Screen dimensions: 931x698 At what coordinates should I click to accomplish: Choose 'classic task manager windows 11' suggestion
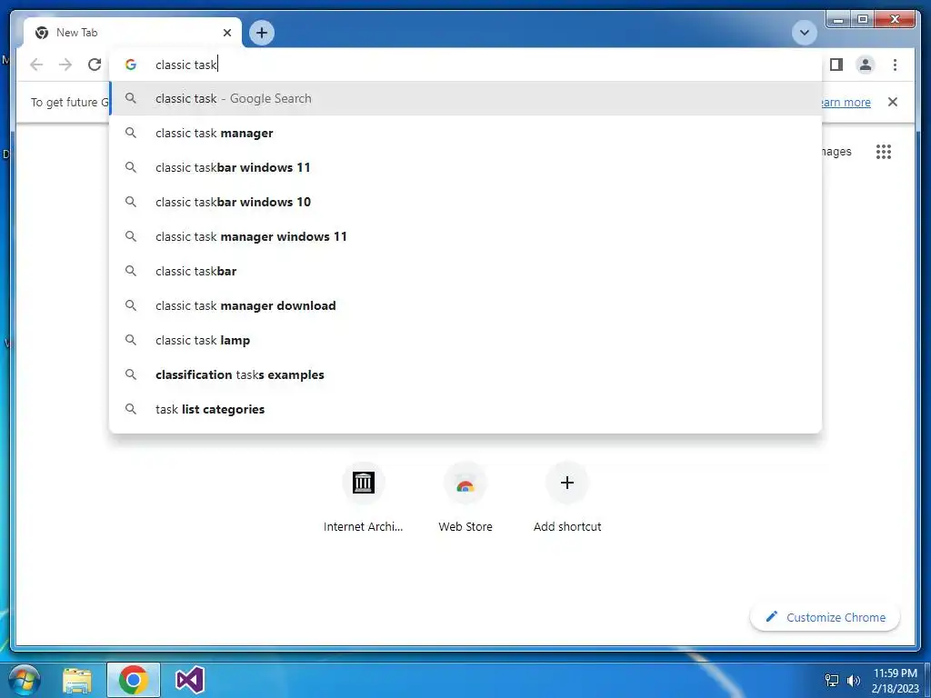(466, 236)
